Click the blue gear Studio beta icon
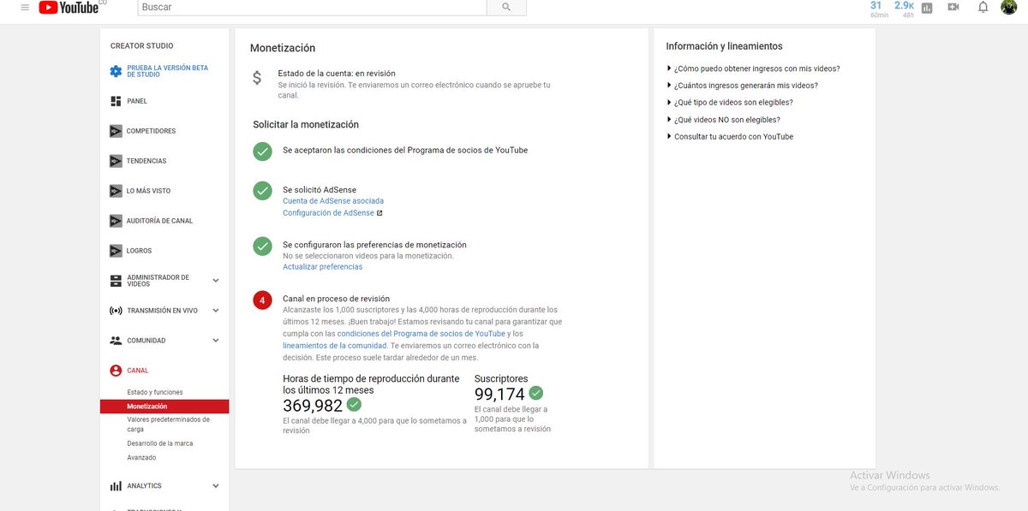The width and height of the screenshot is (1028, 511). (x=116, y=72)
